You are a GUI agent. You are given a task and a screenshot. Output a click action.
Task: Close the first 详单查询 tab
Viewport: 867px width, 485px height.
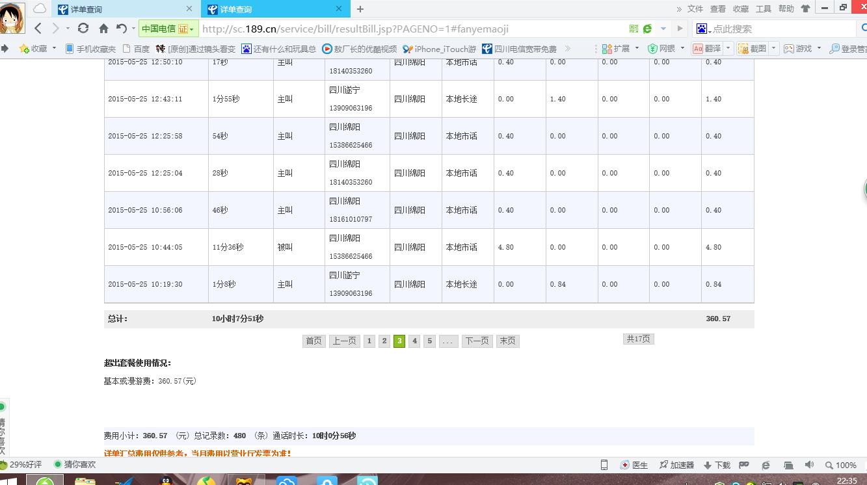[190, 9]
